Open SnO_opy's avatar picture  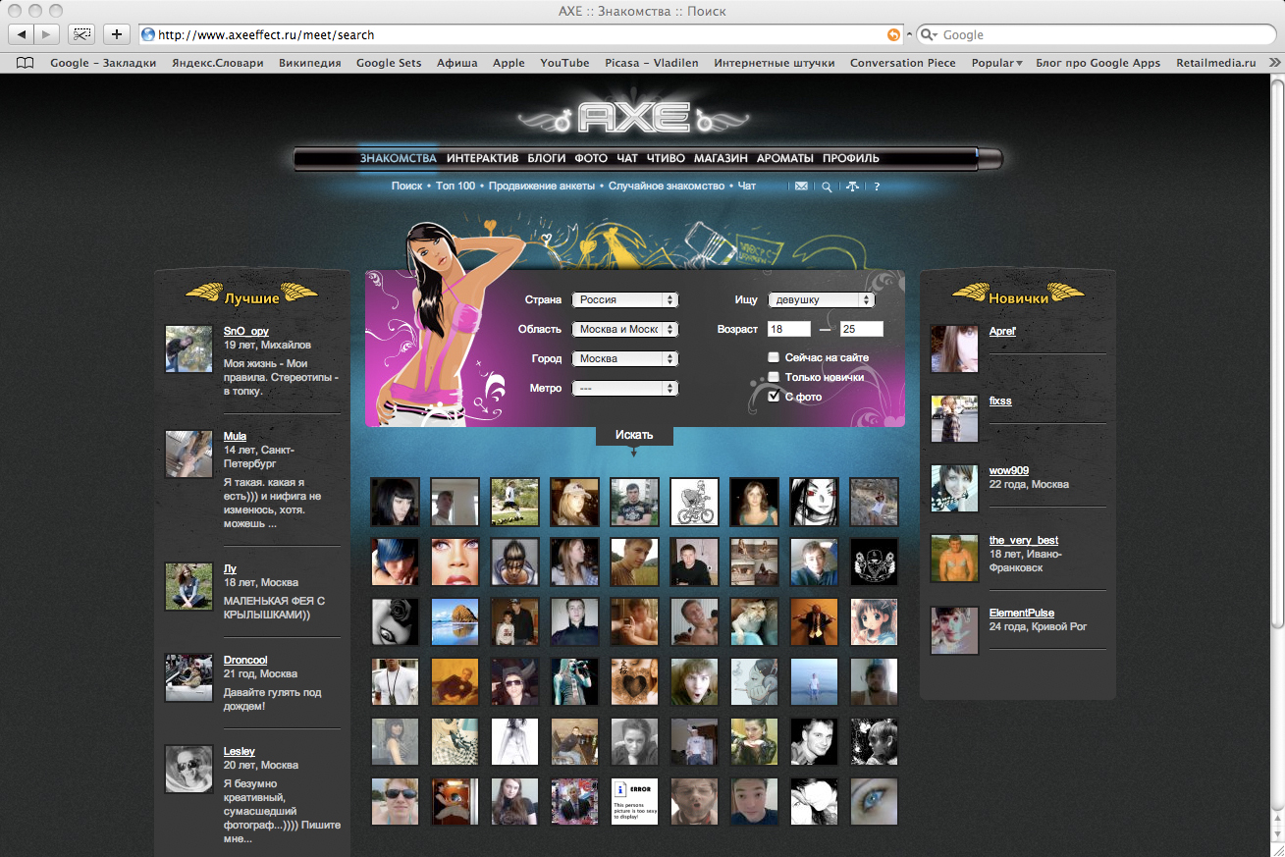pos(188,348)
